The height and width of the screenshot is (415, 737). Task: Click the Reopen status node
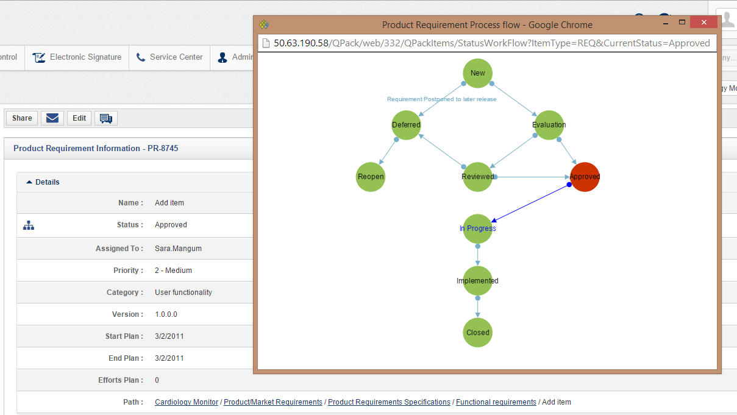point(371,177)
